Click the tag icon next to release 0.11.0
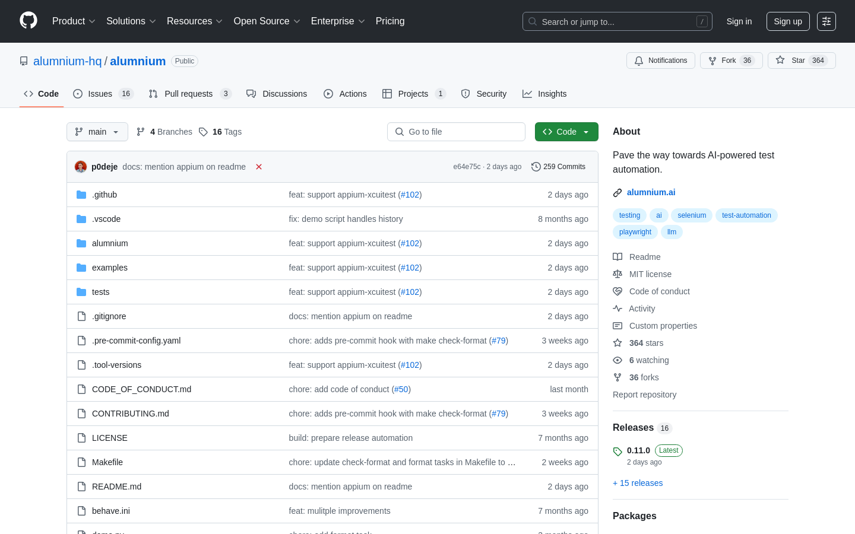Image resolution: width=855 pixels, height=534 pixels. pos(617,452)
